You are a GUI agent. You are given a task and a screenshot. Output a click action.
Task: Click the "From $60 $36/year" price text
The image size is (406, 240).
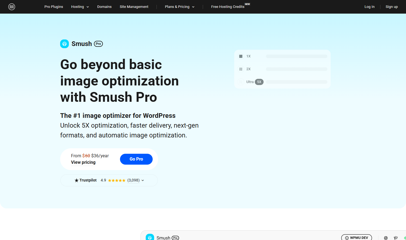point(90,156)
